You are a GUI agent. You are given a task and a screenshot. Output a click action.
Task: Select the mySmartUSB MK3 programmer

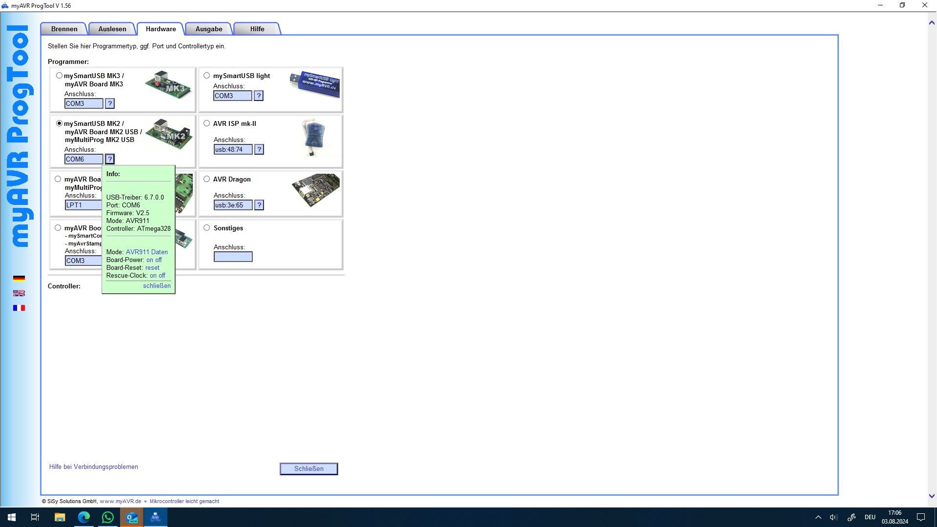(59, 76)
